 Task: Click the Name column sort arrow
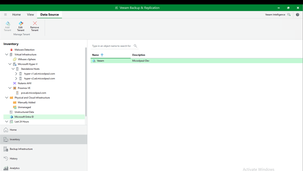click(102, 55)
